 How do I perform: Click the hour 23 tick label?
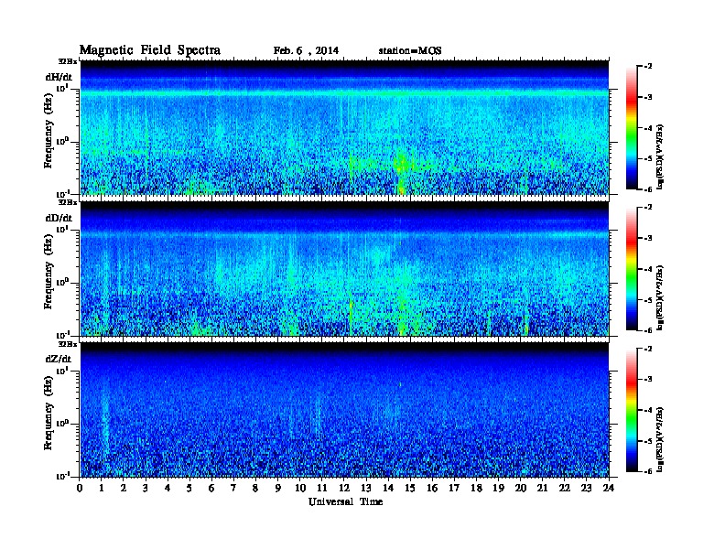point(587,488)
